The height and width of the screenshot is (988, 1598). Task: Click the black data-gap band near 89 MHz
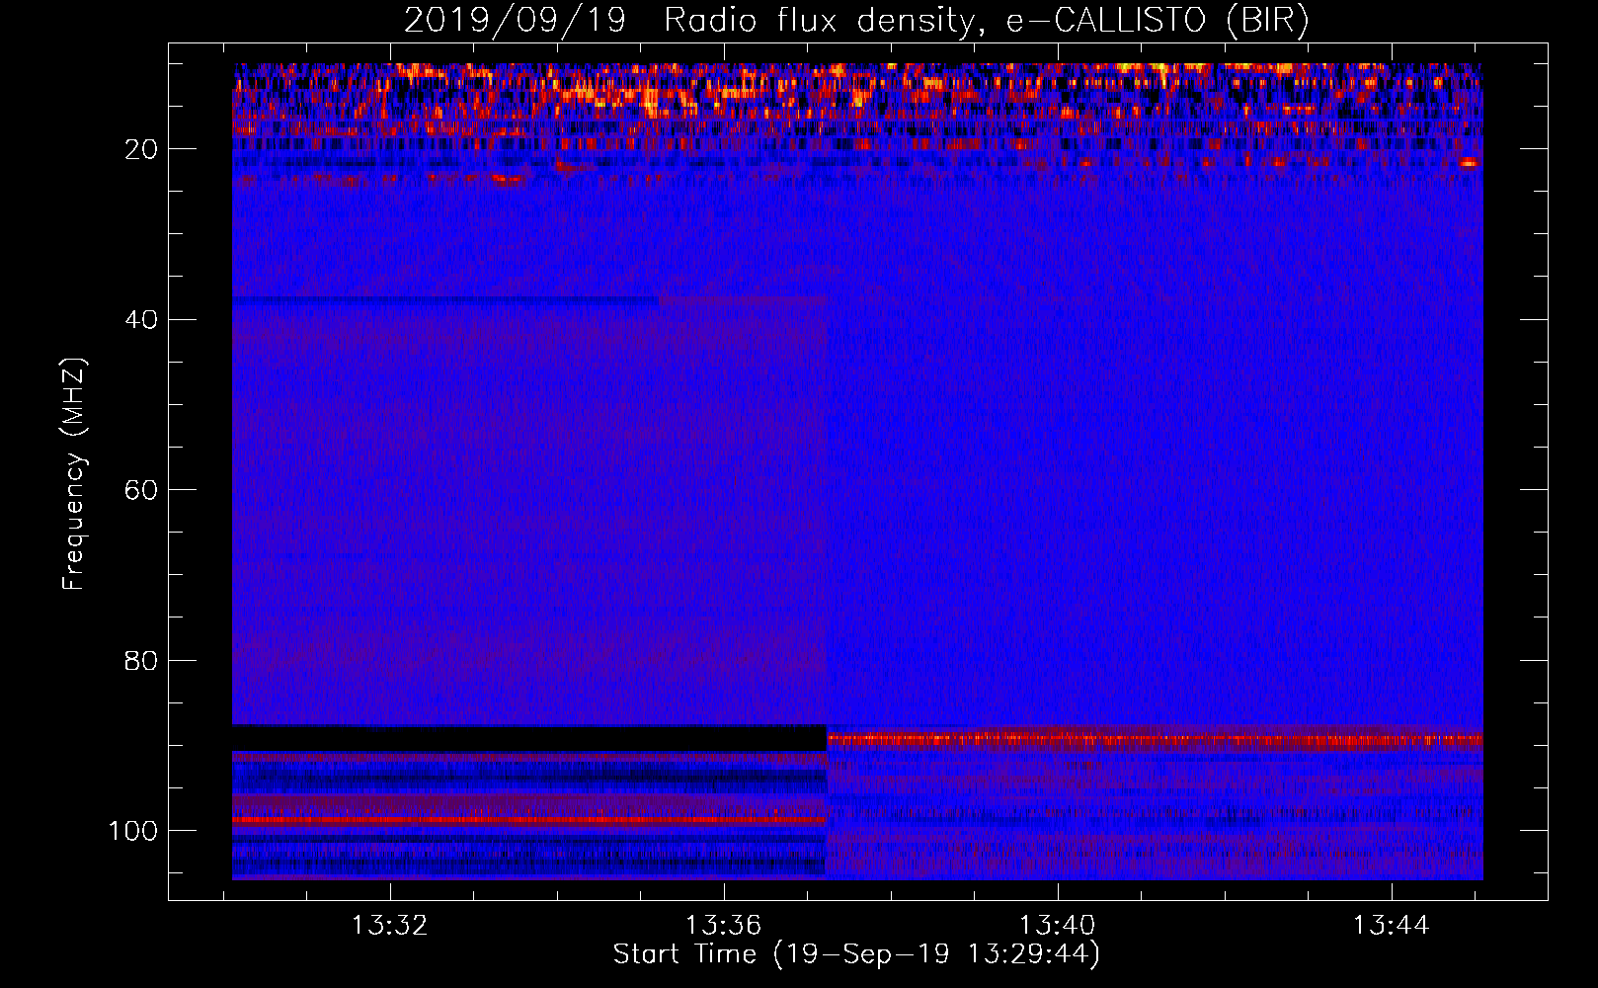[529, 738]
